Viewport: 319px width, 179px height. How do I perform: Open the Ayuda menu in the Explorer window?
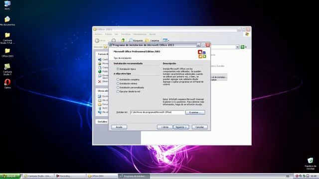pos(153,34)
